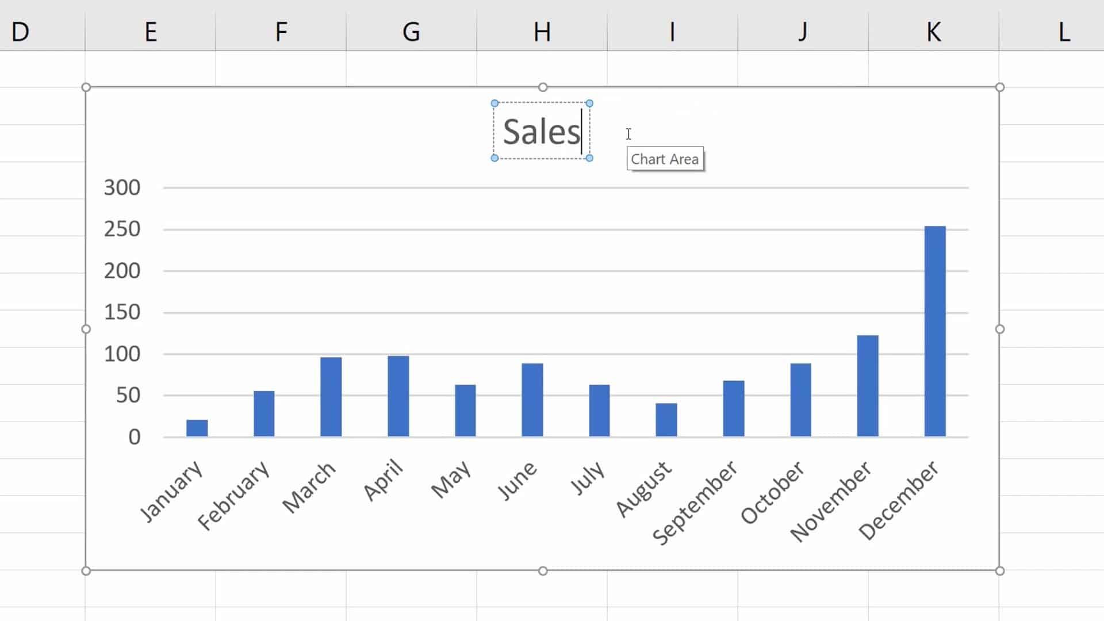The image size is (1104, 621).
Task: Select column header K
Action: [933, 31]
